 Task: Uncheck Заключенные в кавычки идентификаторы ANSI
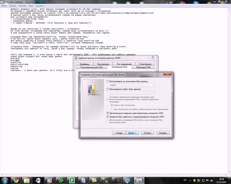click(x=108, y=113)
